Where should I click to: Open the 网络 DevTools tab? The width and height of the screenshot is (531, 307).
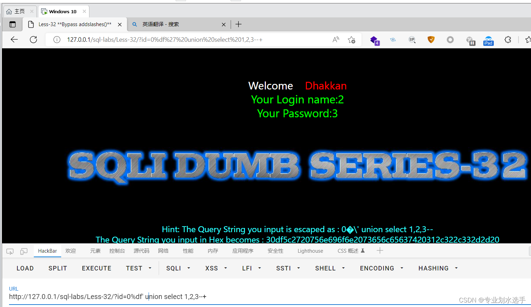click(163, 251)
